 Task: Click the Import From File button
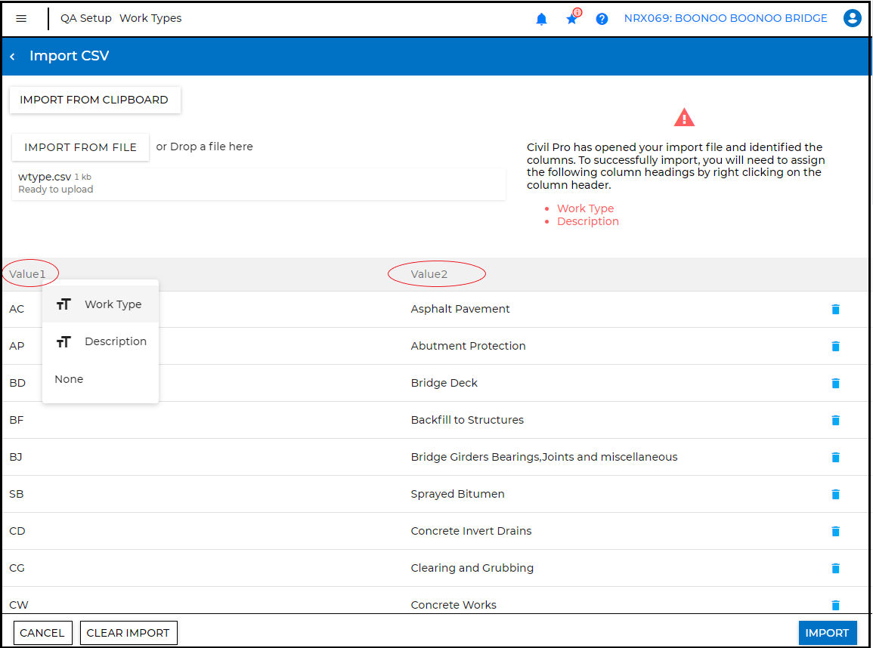(80, 147)
